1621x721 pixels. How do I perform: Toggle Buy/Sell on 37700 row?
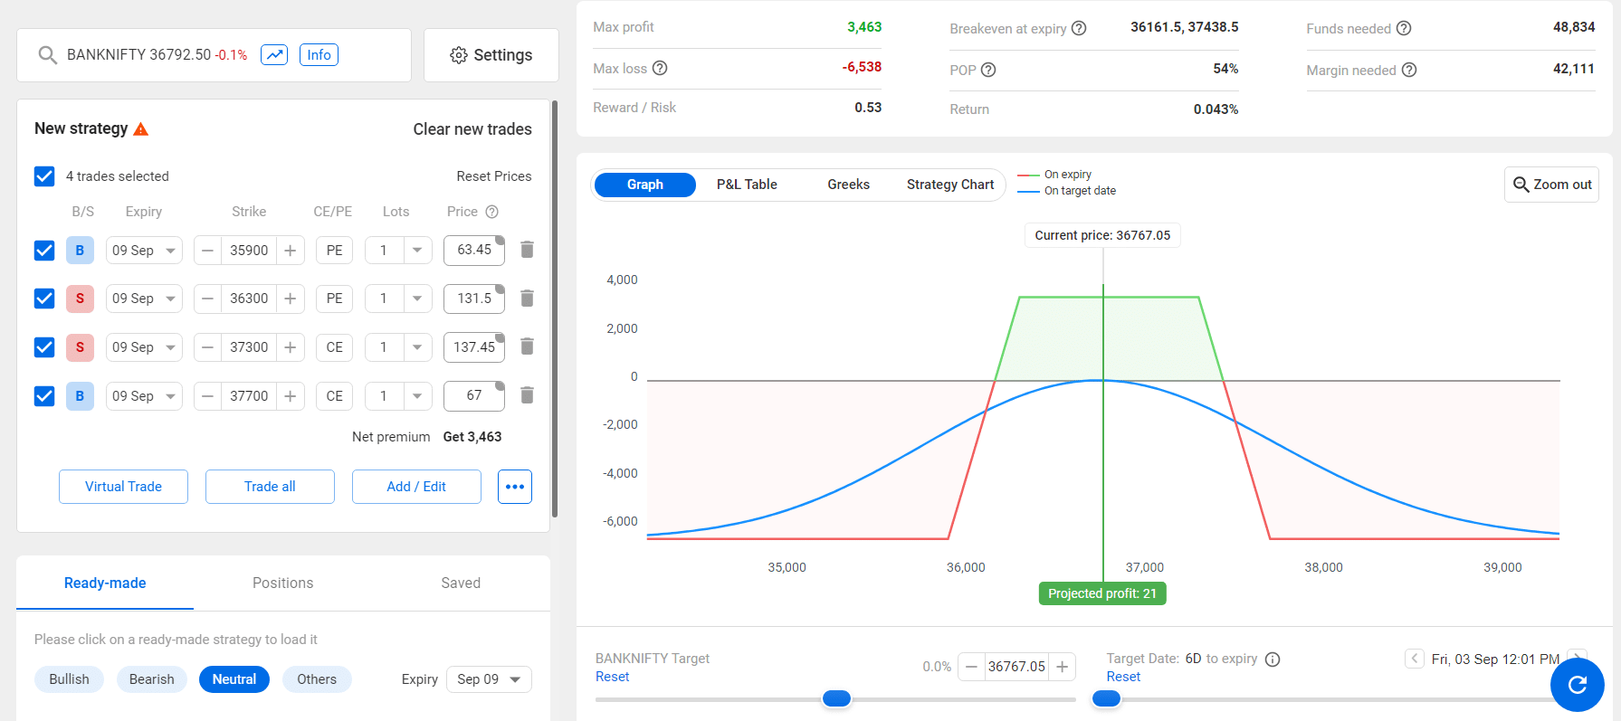[80, 396]
